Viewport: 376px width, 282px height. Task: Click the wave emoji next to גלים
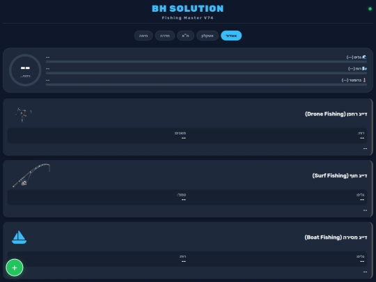tap(364, 57)
